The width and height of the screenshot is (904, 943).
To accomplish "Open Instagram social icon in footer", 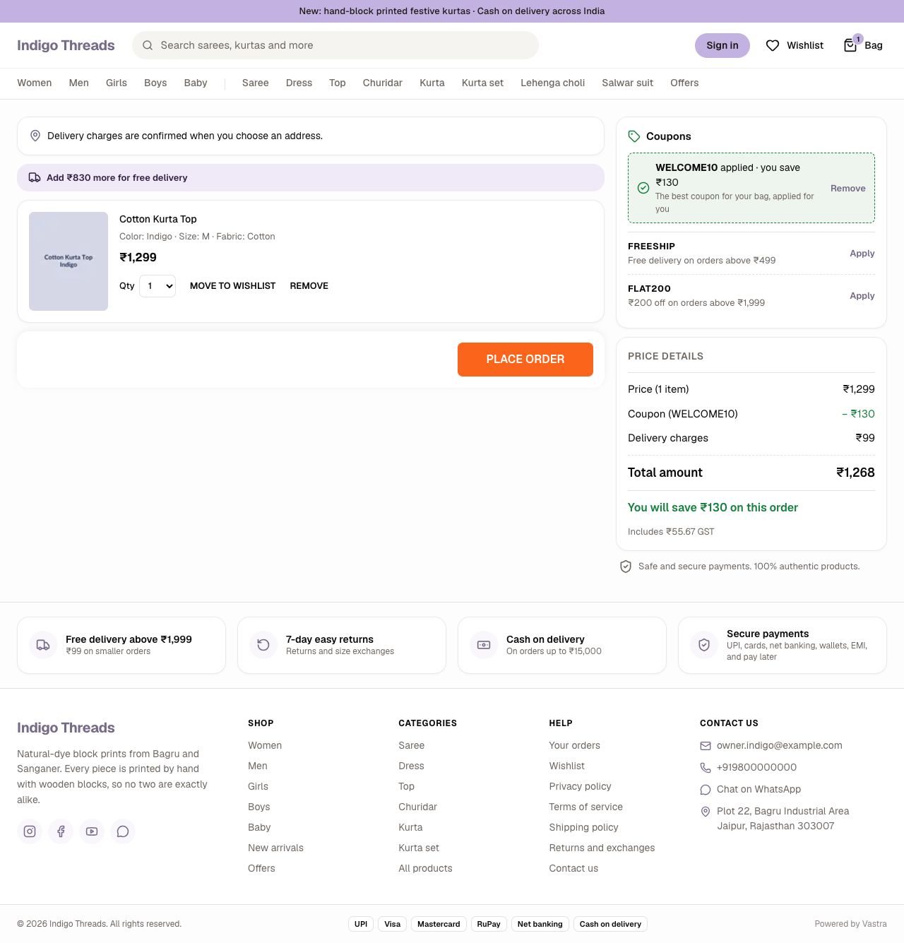I will click(30, 831).
